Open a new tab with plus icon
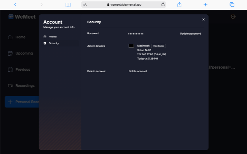 coord(206,5)
